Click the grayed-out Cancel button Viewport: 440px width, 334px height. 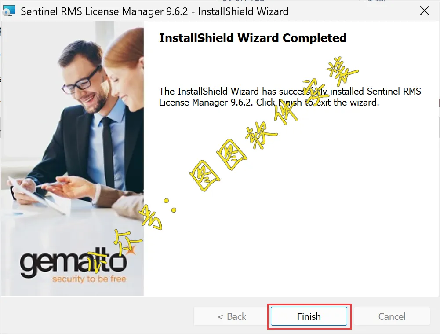click(x=392, y=316)
